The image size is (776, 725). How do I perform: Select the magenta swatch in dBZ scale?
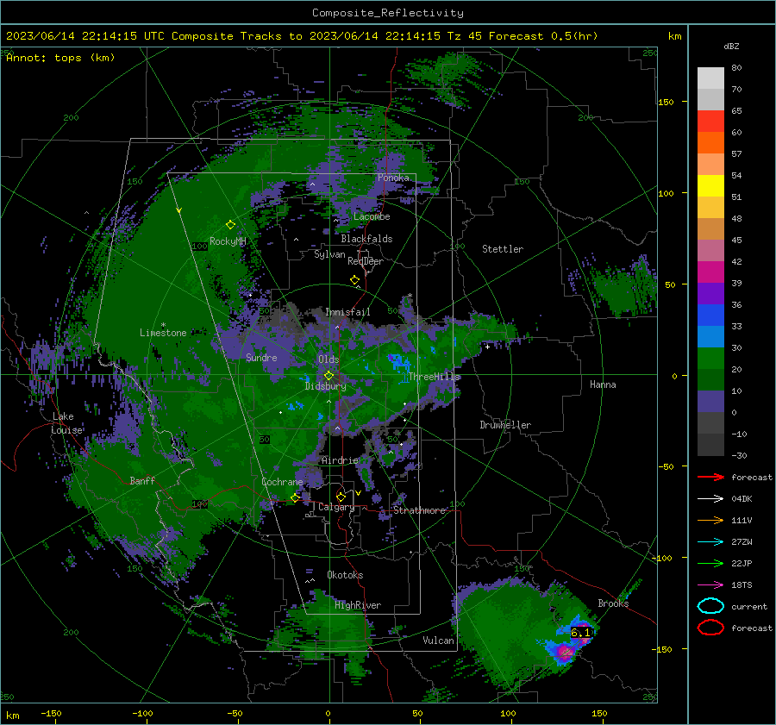pyautogui.click(x=710, y=272)
